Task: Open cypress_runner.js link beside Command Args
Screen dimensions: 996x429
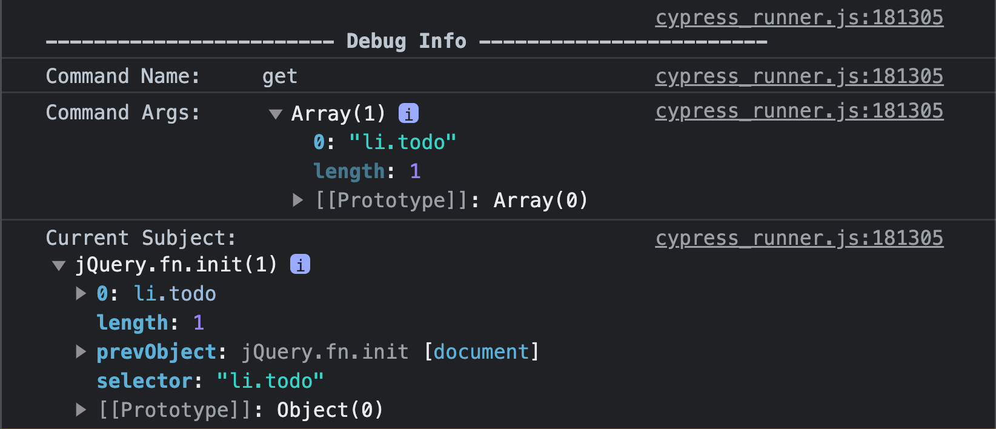Action: click(x=799, y=111)
